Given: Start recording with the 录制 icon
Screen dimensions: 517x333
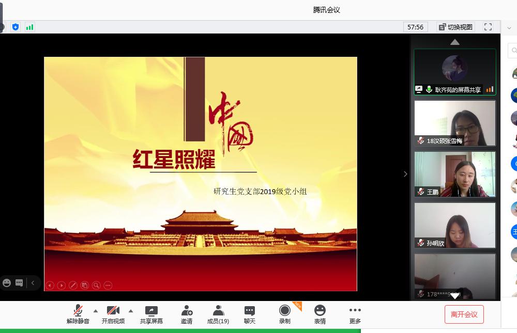Looking at the screenshot, I should pos(285,313).
